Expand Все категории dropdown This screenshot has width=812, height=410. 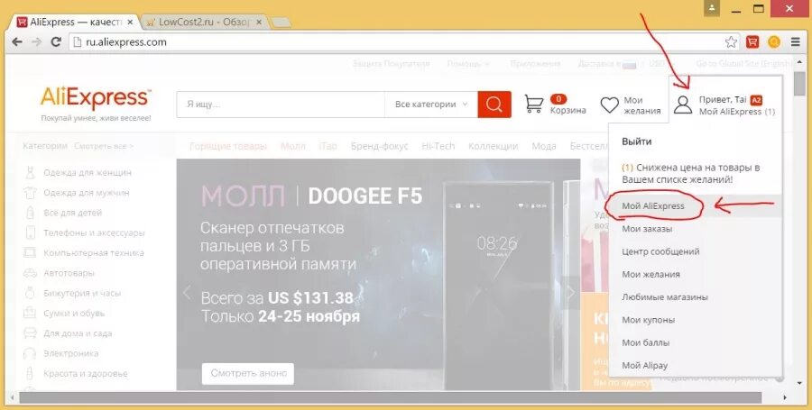[x=431, y=105]
